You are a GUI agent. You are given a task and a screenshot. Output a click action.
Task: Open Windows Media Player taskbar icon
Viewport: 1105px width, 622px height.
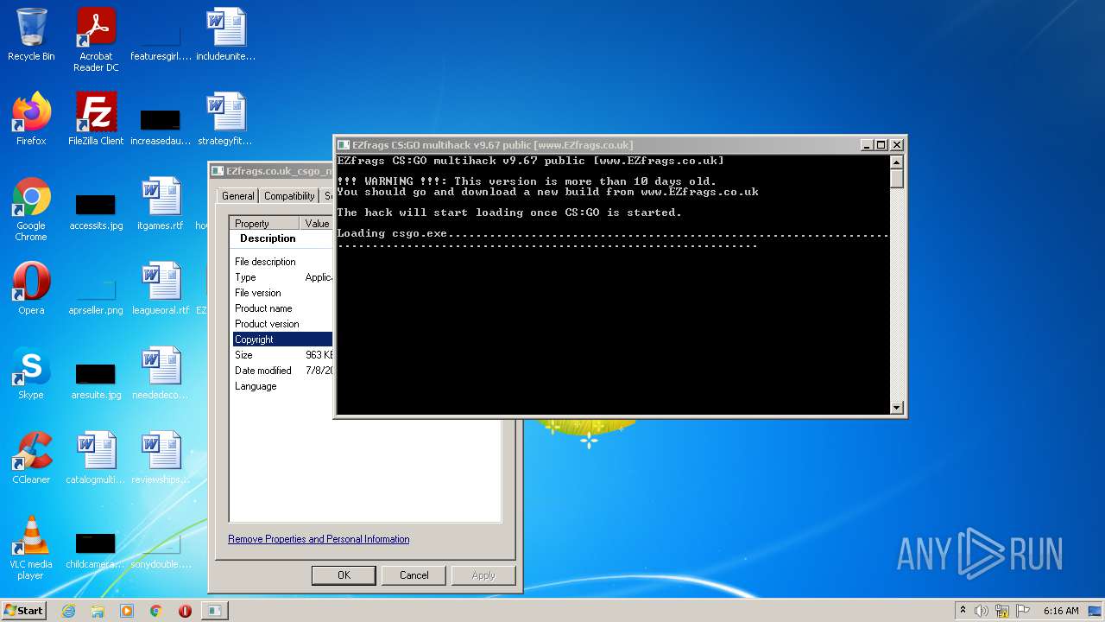point(127,611)
